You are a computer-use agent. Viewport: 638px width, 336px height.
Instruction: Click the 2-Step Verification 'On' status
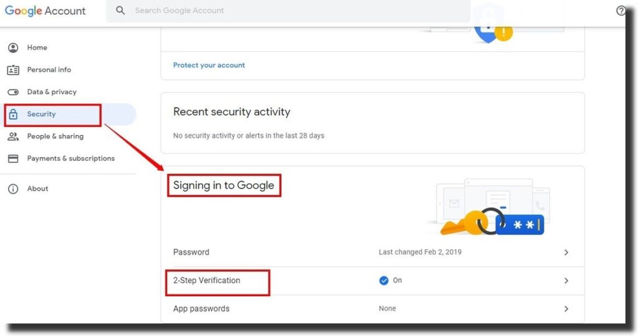[x=397, y=281]
